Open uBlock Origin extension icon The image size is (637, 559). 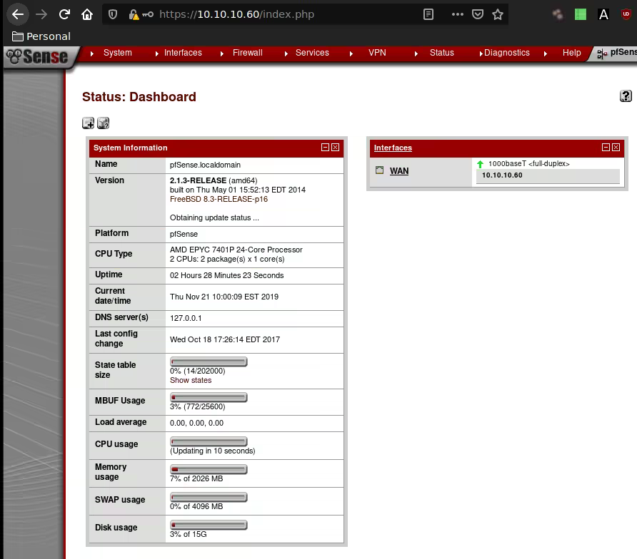tap(626, 14)
